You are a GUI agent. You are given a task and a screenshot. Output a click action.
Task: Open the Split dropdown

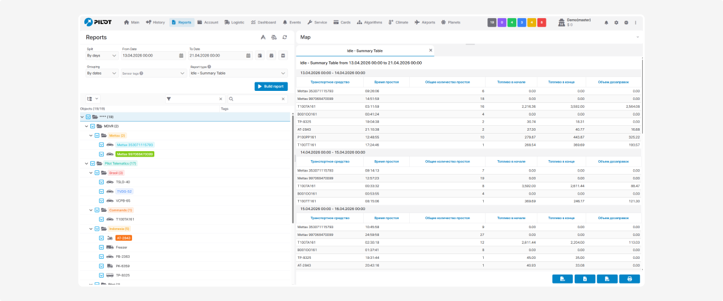point(101,55)
